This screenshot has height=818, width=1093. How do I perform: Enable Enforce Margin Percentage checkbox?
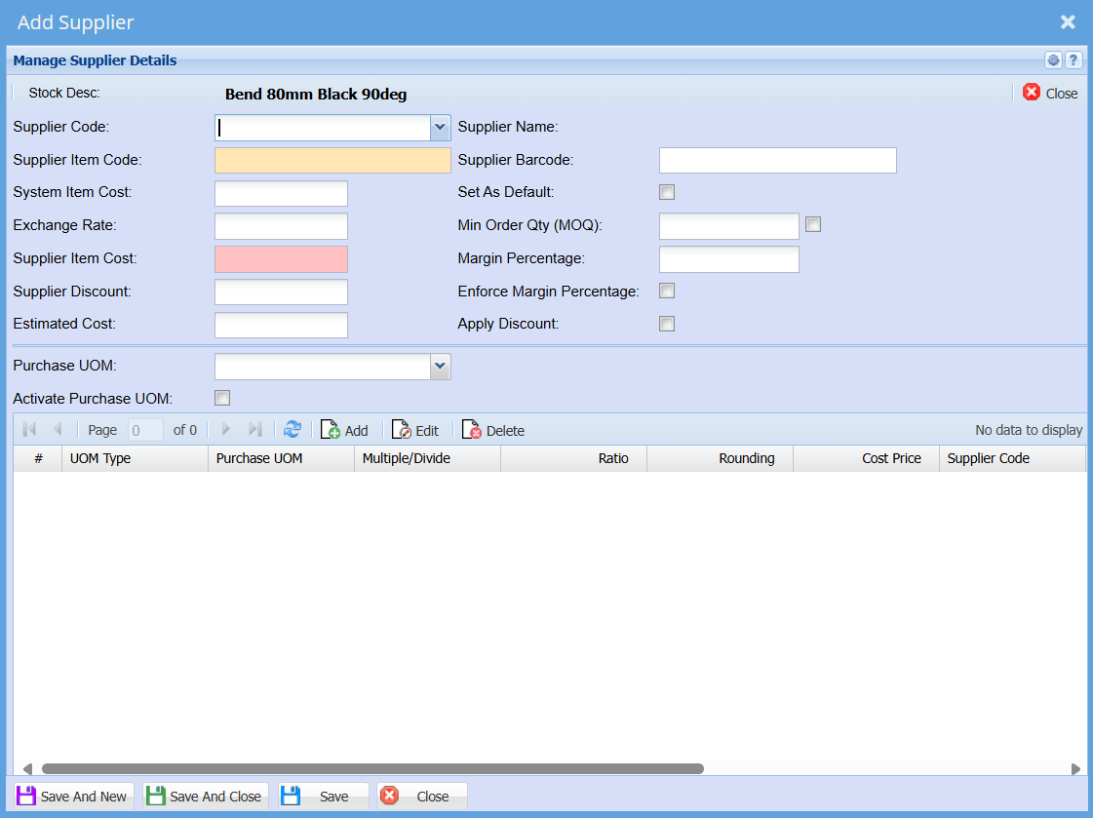[667, 291]
